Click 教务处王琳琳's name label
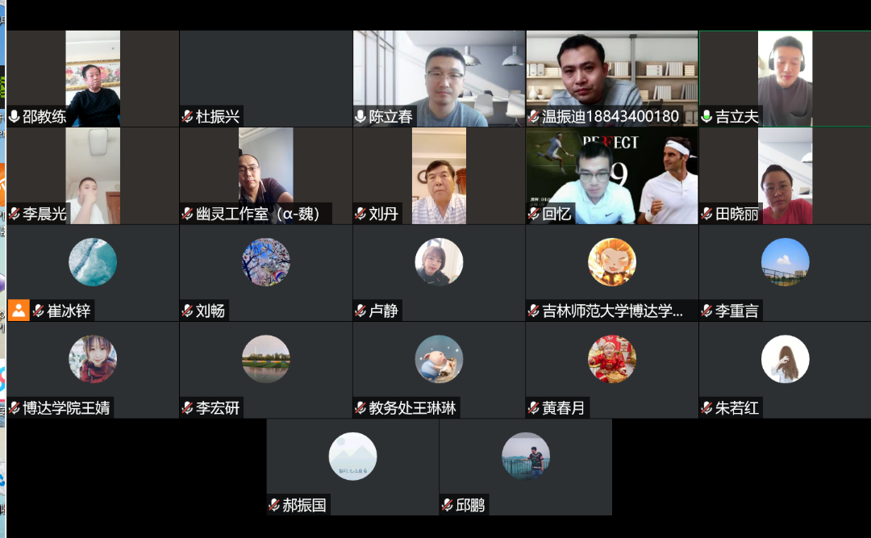 (412, 408)
